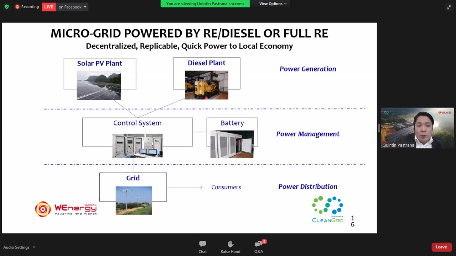The image size is (456, 256).
Task: Click the green encryption shield icon
Action: click(6, 7)
